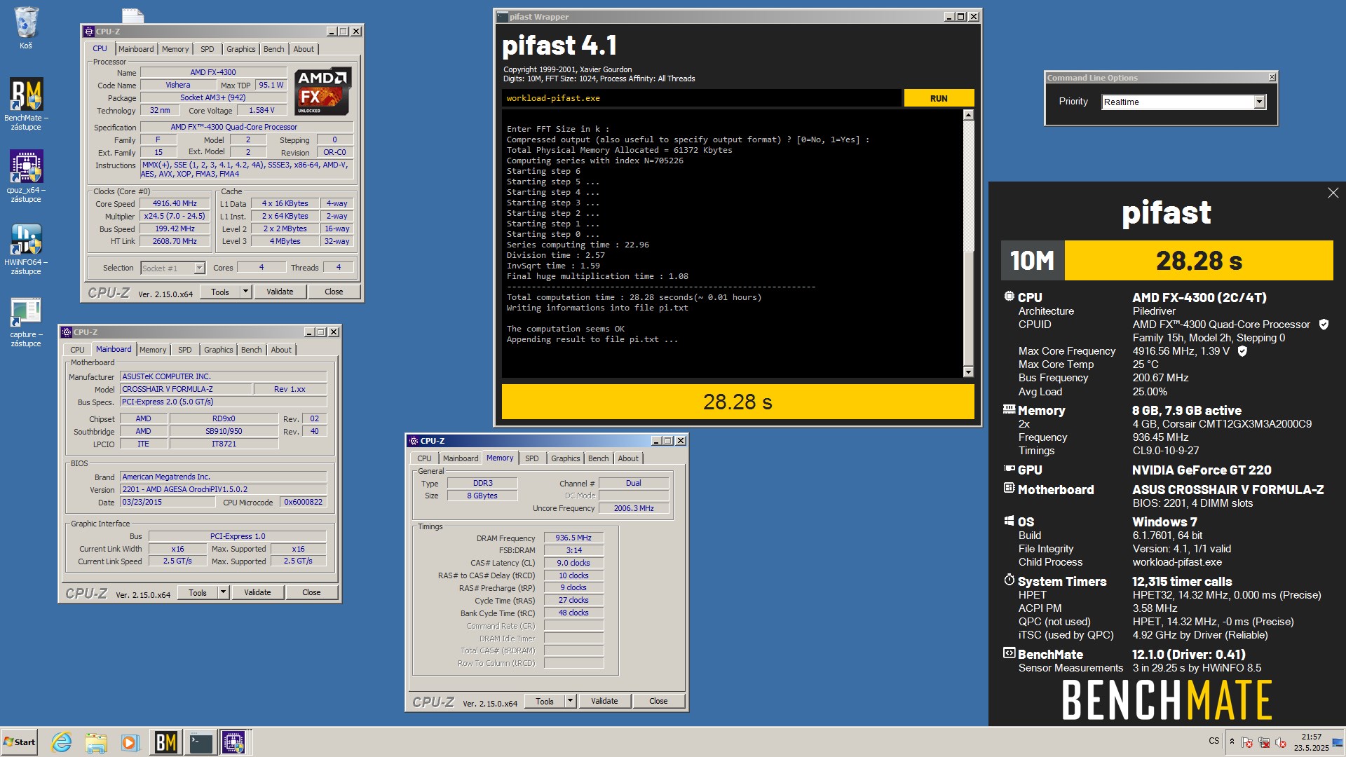The width and height of the screenshot is (1346, 757).
Task: Click the AMD FX-4300 Name field
Action: click(213, 72)
